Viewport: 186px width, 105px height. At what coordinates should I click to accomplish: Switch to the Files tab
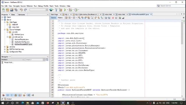point(13,15)
